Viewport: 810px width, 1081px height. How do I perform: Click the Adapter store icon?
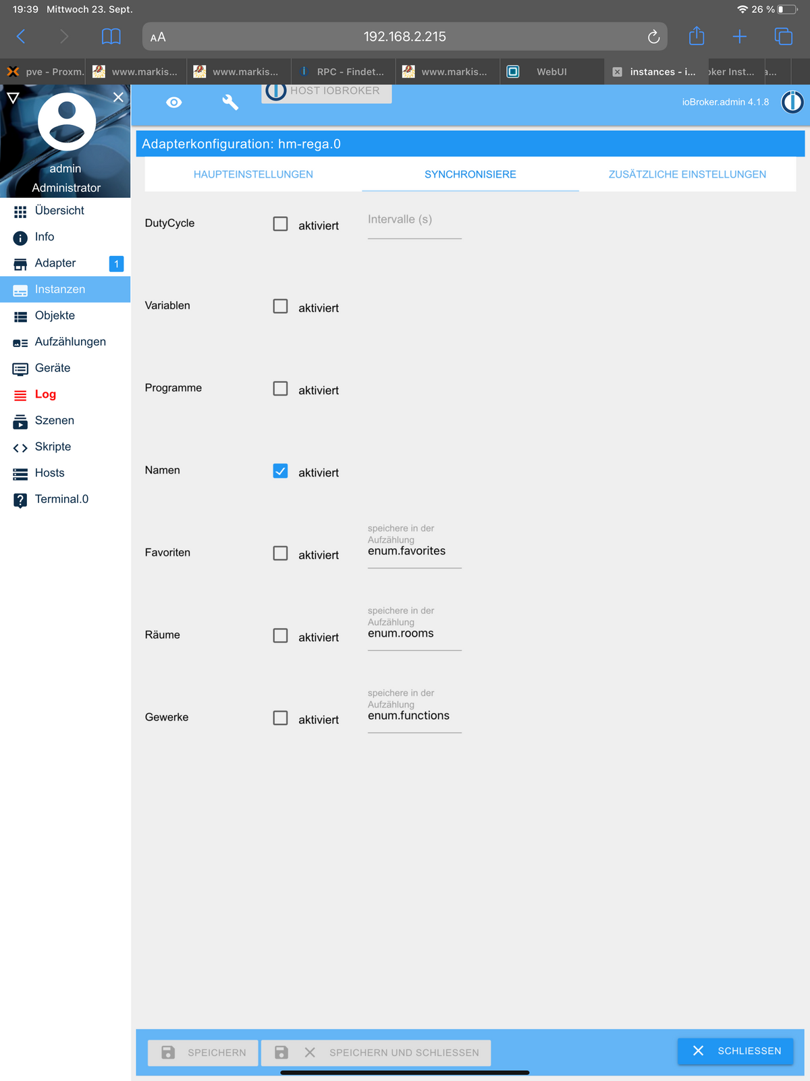pos(20,264)
